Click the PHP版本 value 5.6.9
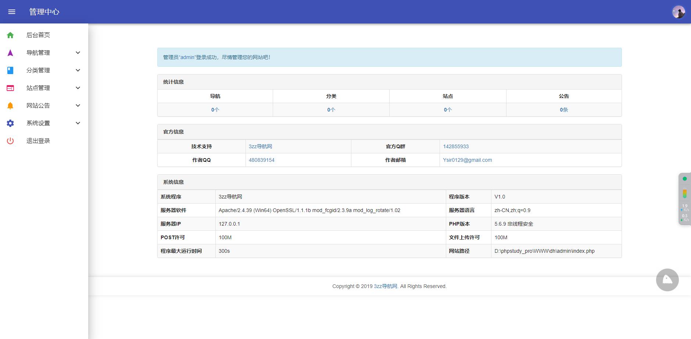 coord(513,224)
